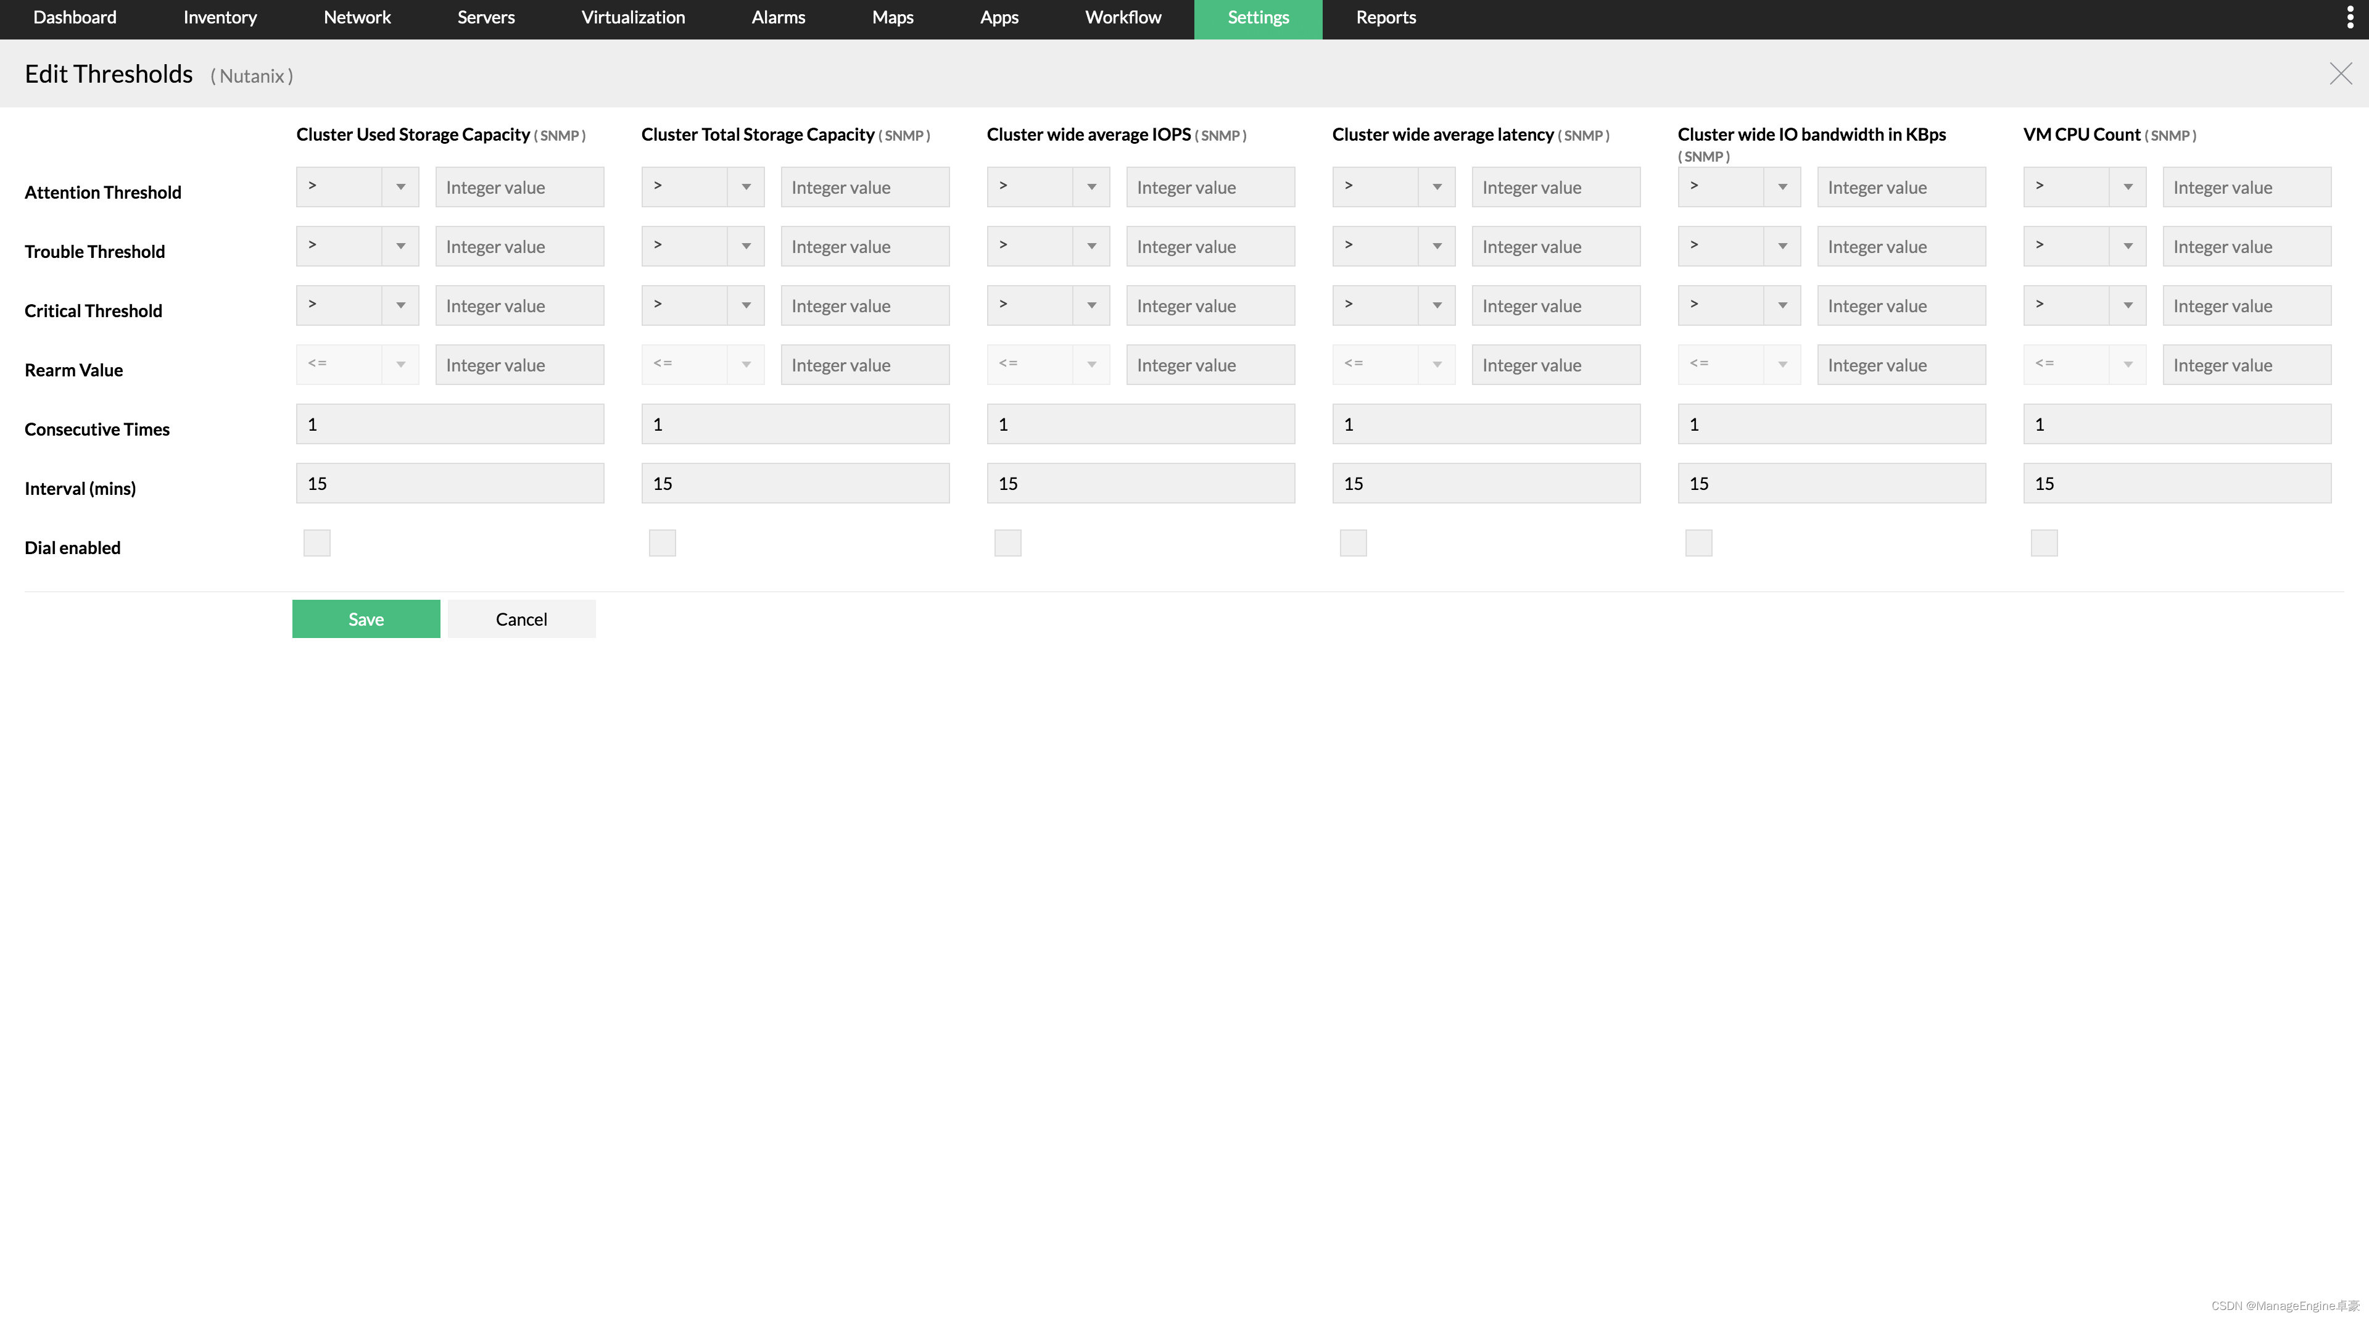Viewport: 2369px width, 1318px height.
Task: Enable dial for Cluster Used Storage Capacity
Action: (316, 542)
